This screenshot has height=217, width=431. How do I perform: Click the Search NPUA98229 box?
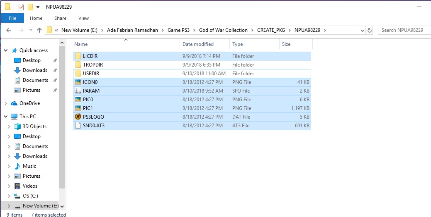click(x=404, y=30)
